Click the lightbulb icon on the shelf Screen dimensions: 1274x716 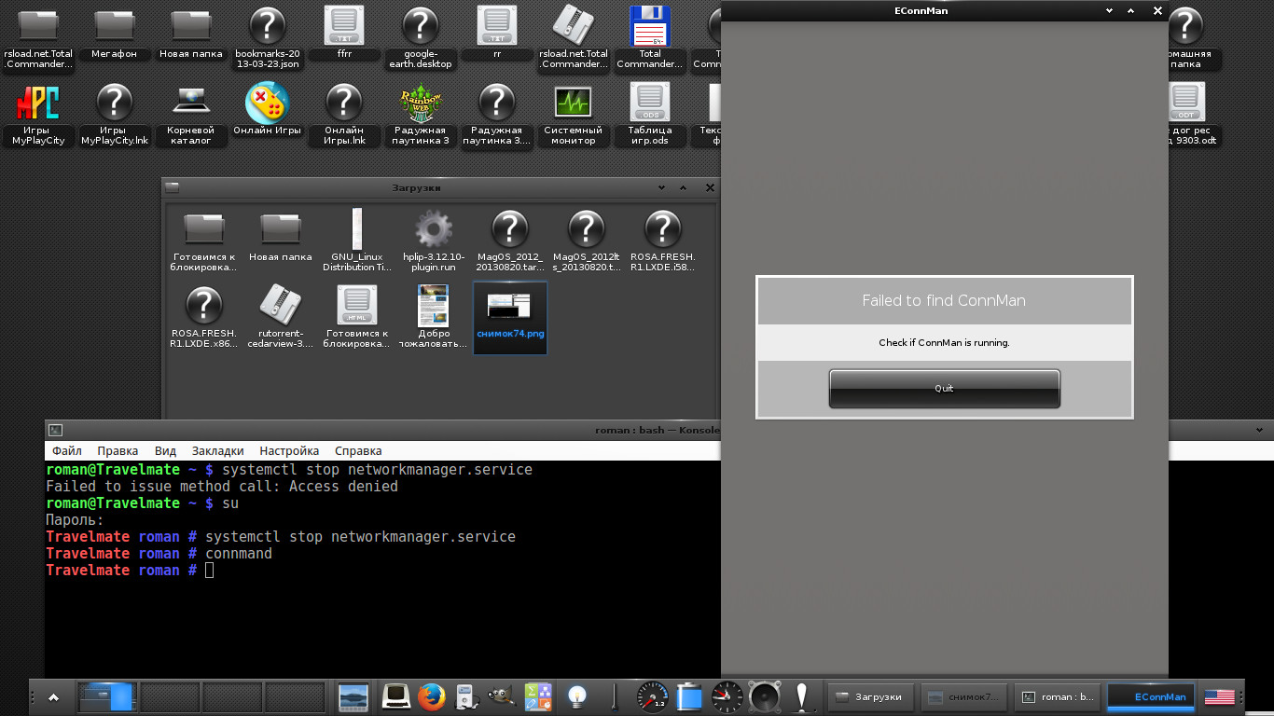(x=578, y=696)
